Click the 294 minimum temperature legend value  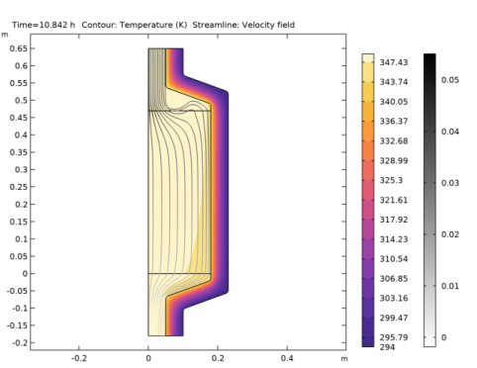[387, 347]
